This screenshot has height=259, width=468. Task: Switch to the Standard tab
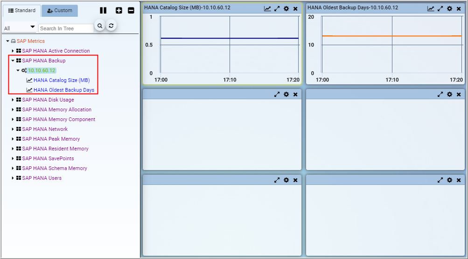pyautogui.click(x=22, y=10)
